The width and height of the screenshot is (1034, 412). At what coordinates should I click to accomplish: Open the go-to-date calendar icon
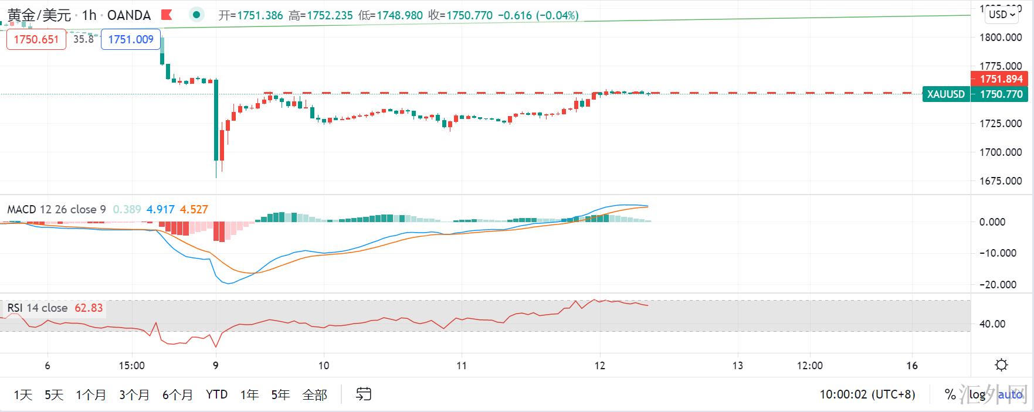click(364, 394)
